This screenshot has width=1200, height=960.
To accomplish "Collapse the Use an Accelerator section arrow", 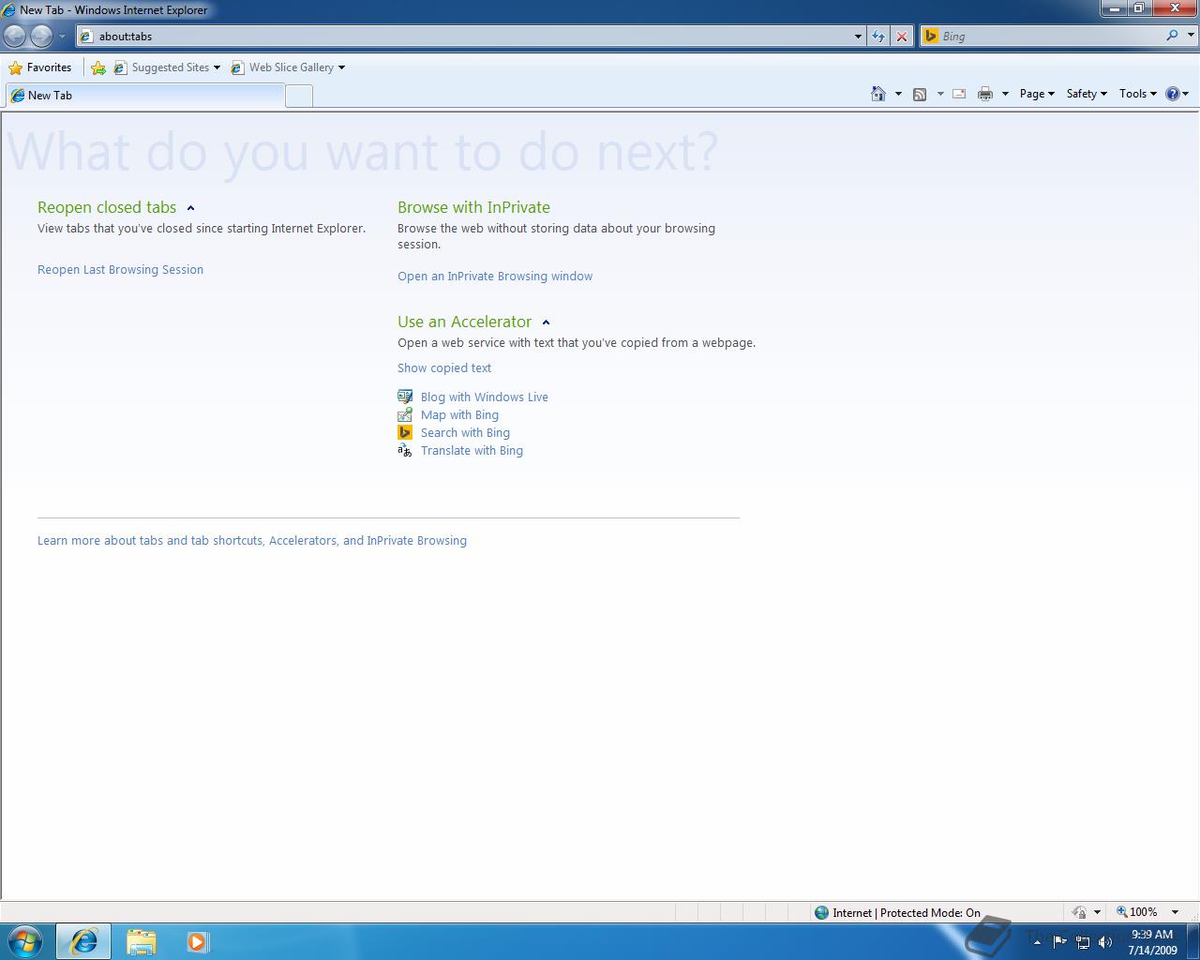I will (546, 322).
